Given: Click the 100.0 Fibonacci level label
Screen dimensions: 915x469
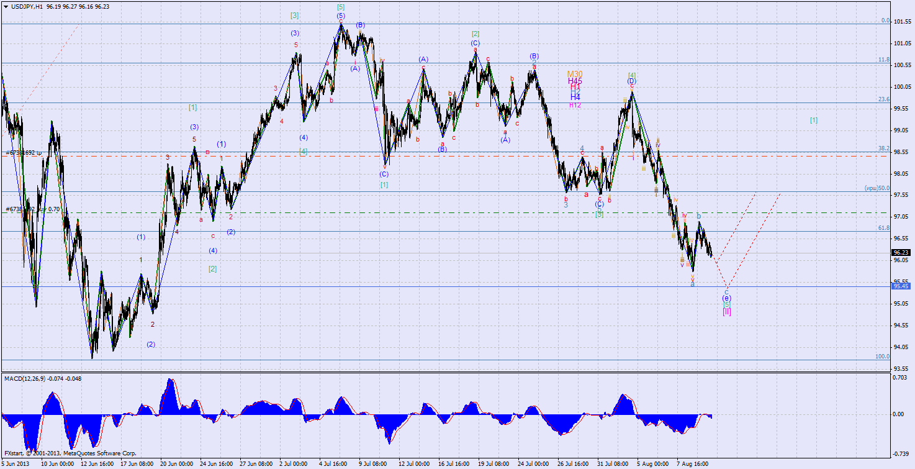Looking at the screenshot, I should 883,357.
